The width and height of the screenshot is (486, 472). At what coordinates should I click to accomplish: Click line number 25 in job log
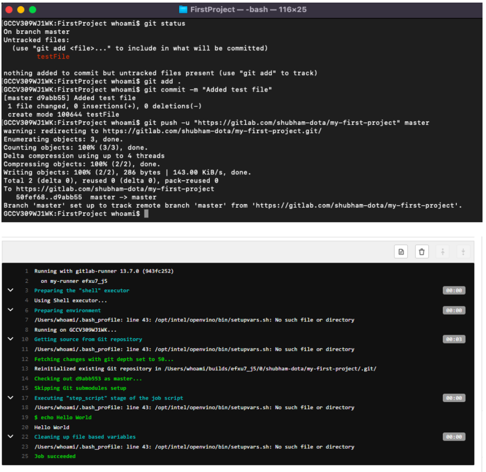[25, 456]
